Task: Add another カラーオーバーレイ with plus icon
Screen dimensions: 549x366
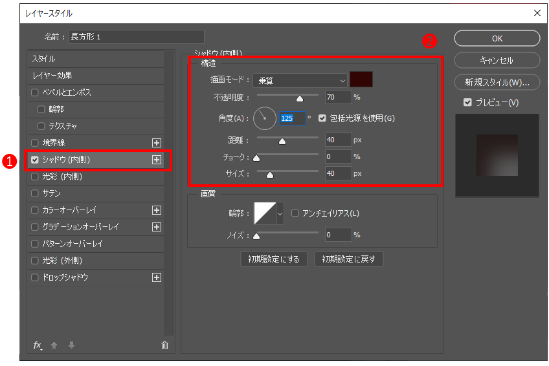Action: (x=156, y=210)
